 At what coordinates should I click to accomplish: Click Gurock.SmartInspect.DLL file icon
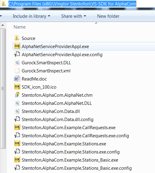pos(17,62)
